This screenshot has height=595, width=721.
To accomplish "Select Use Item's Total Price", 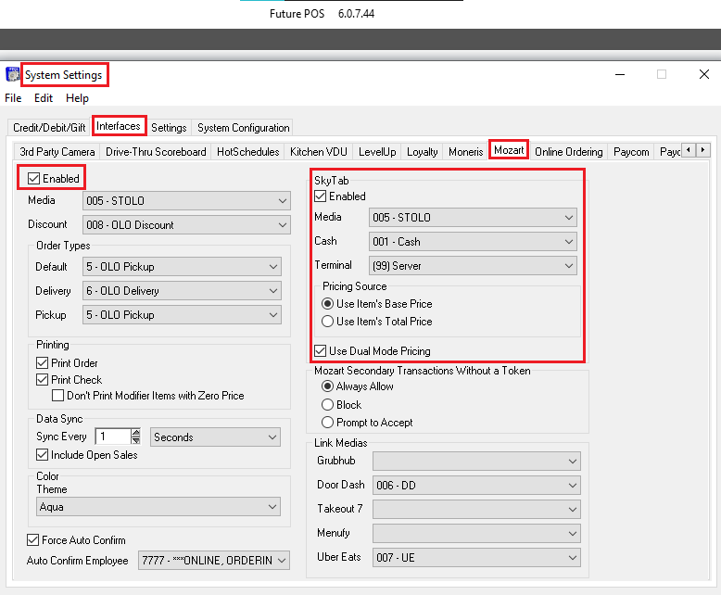I will (x=327, y=322).
